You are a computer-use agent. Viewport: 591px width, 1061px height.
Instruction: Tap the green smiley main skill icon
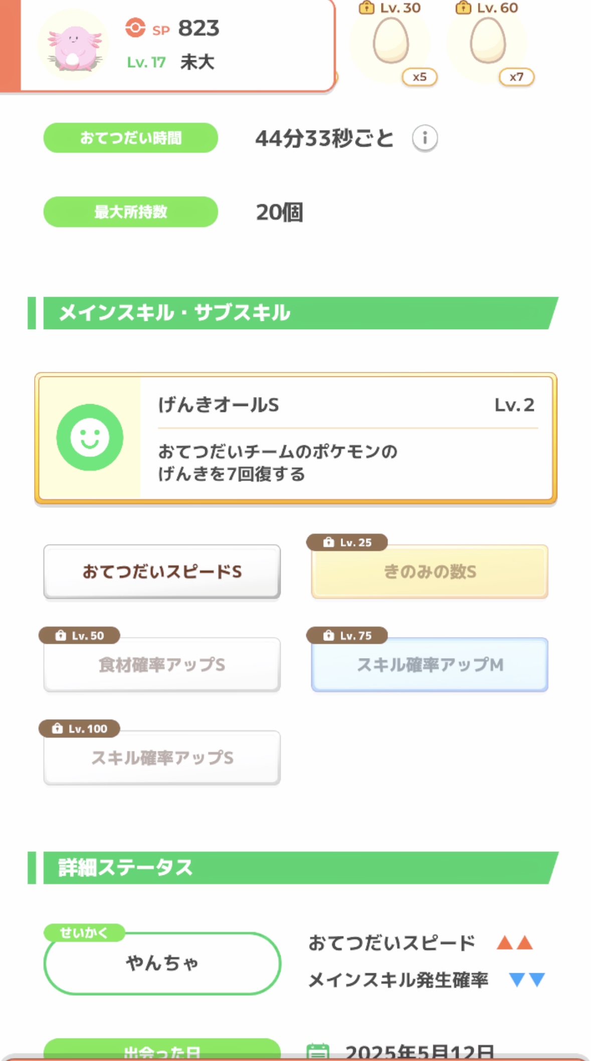pyautogui.click(x=90, y=437)
